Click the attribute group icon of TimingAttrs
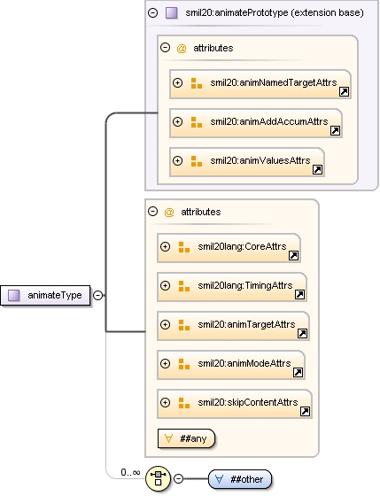380x496 pixels. click(x=184, y=286)
